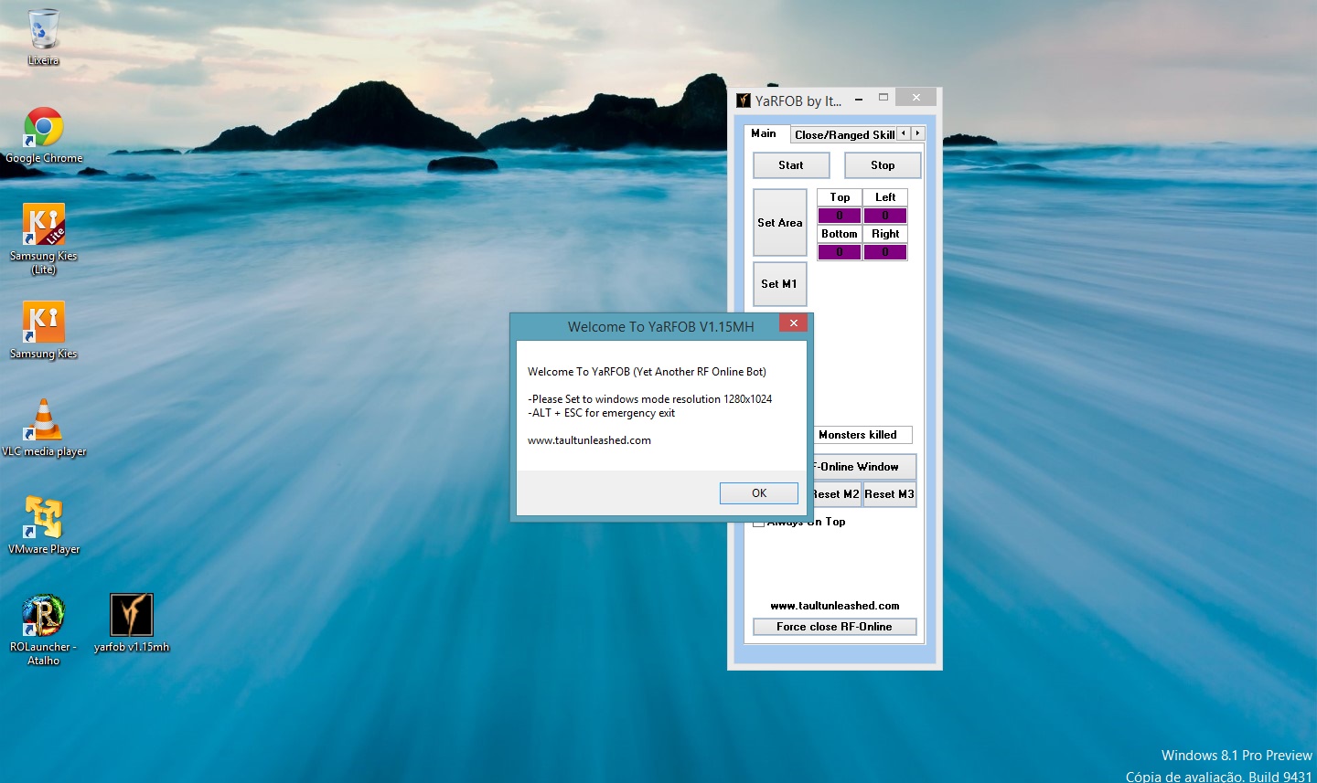
Task: Click the Left value purple field
Action: coord(885,216)
